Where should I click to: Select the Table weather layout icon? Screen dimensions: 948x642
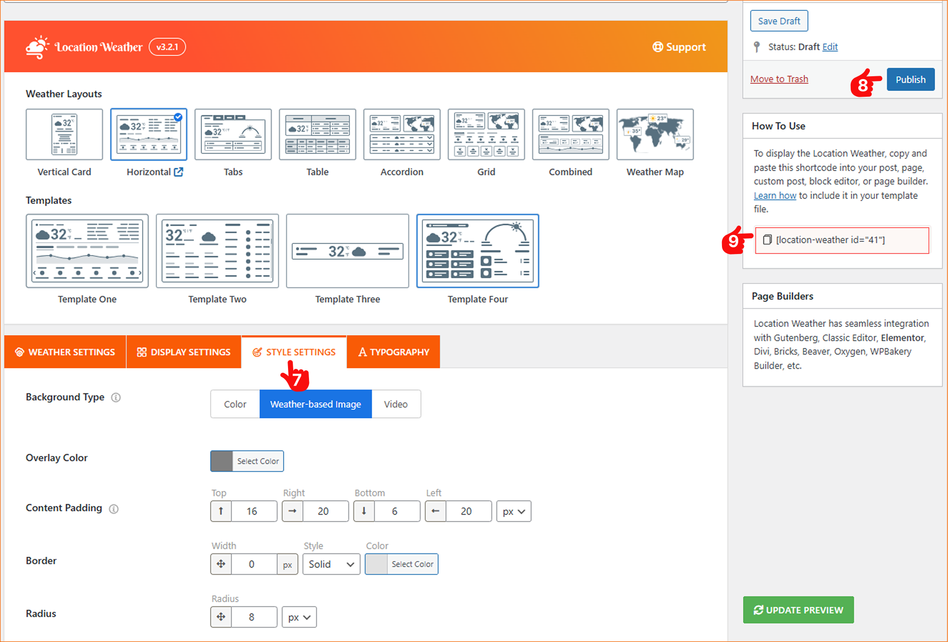318,134
